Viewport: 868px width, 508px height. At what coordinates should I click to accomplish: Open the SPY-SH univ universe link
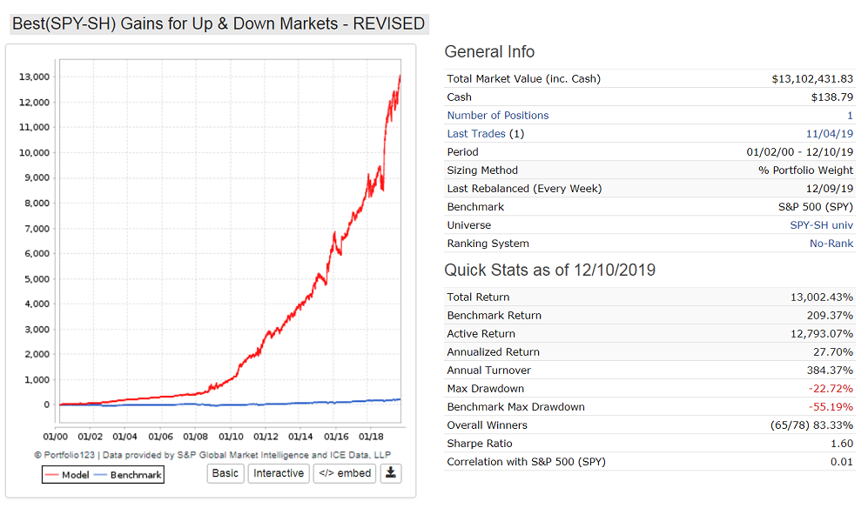click(x=822, y=224)
